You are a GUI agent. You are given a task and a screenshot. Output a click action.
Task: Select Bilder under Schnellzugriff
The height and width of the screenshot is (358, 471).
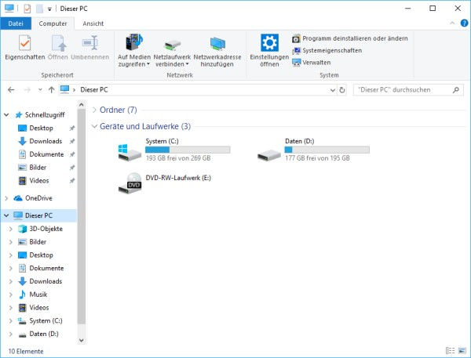pos(38,168)
